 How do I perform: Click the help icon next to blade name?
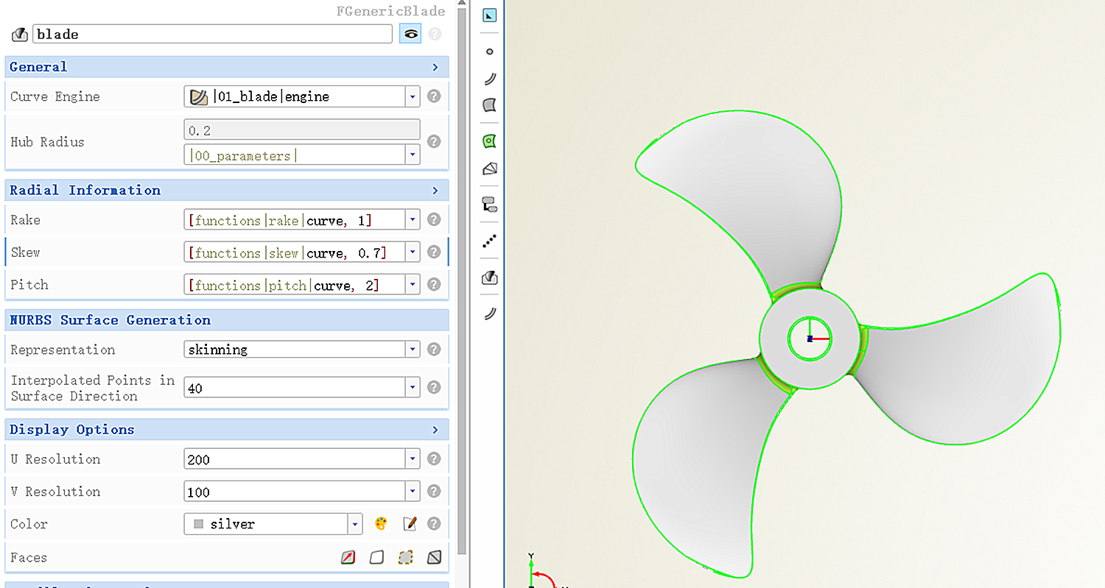coord(435,34)
